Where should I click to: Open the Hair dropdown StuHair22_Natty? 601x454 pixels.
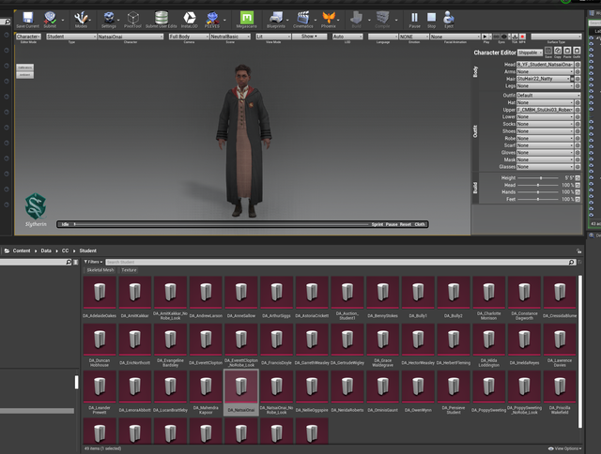pos(544,79)
